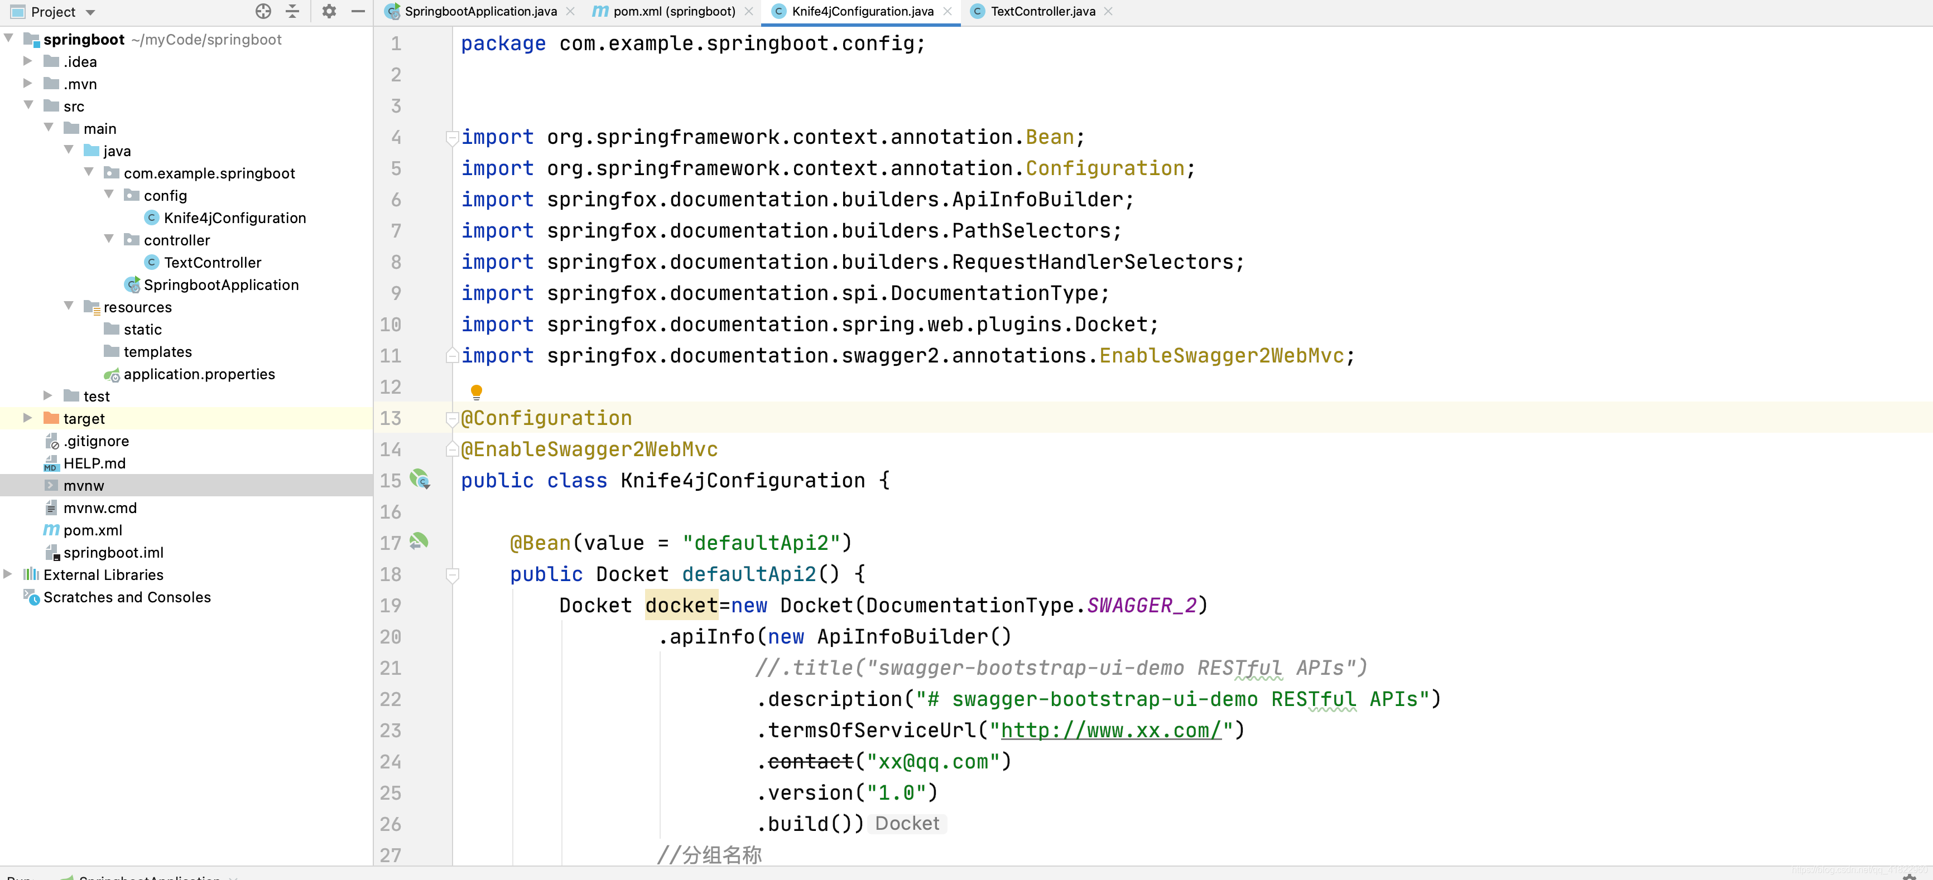The image size is (1933, 880).
Task: Expand External Libraries node
Action: (7, 574)
